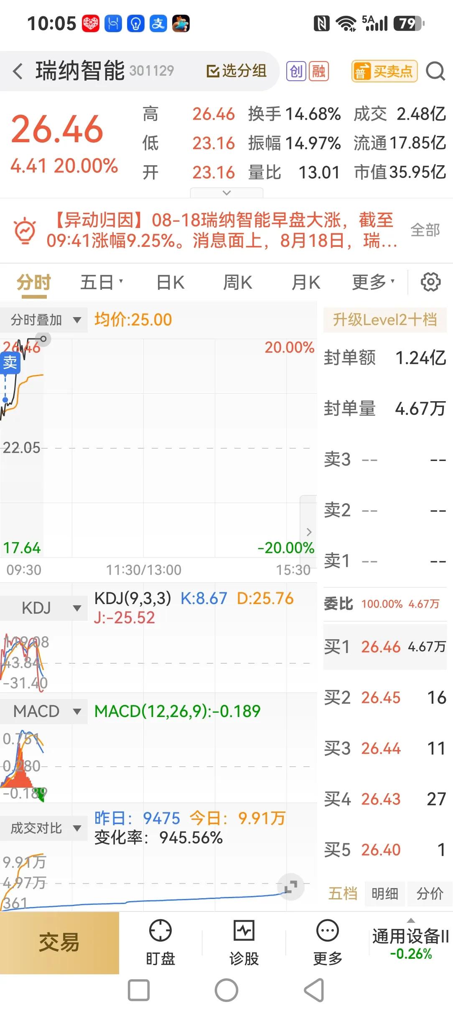The width and height of the screenshot is (453, 1009).
Task: Tap 买4 row at 26.43
Action: [x=385, y=799]
